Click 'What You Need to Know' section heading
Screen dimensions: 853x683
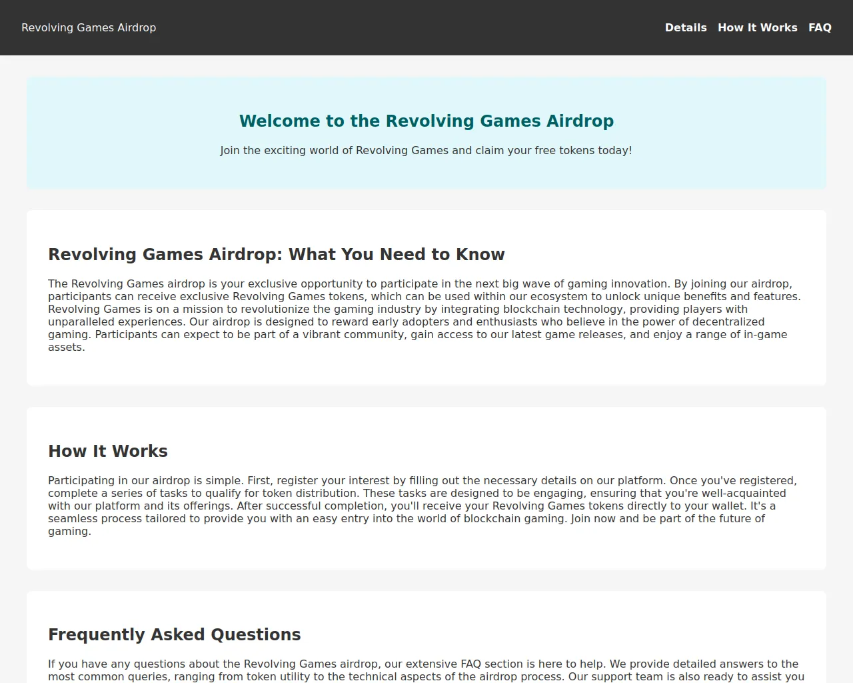(x=277, y=254)
